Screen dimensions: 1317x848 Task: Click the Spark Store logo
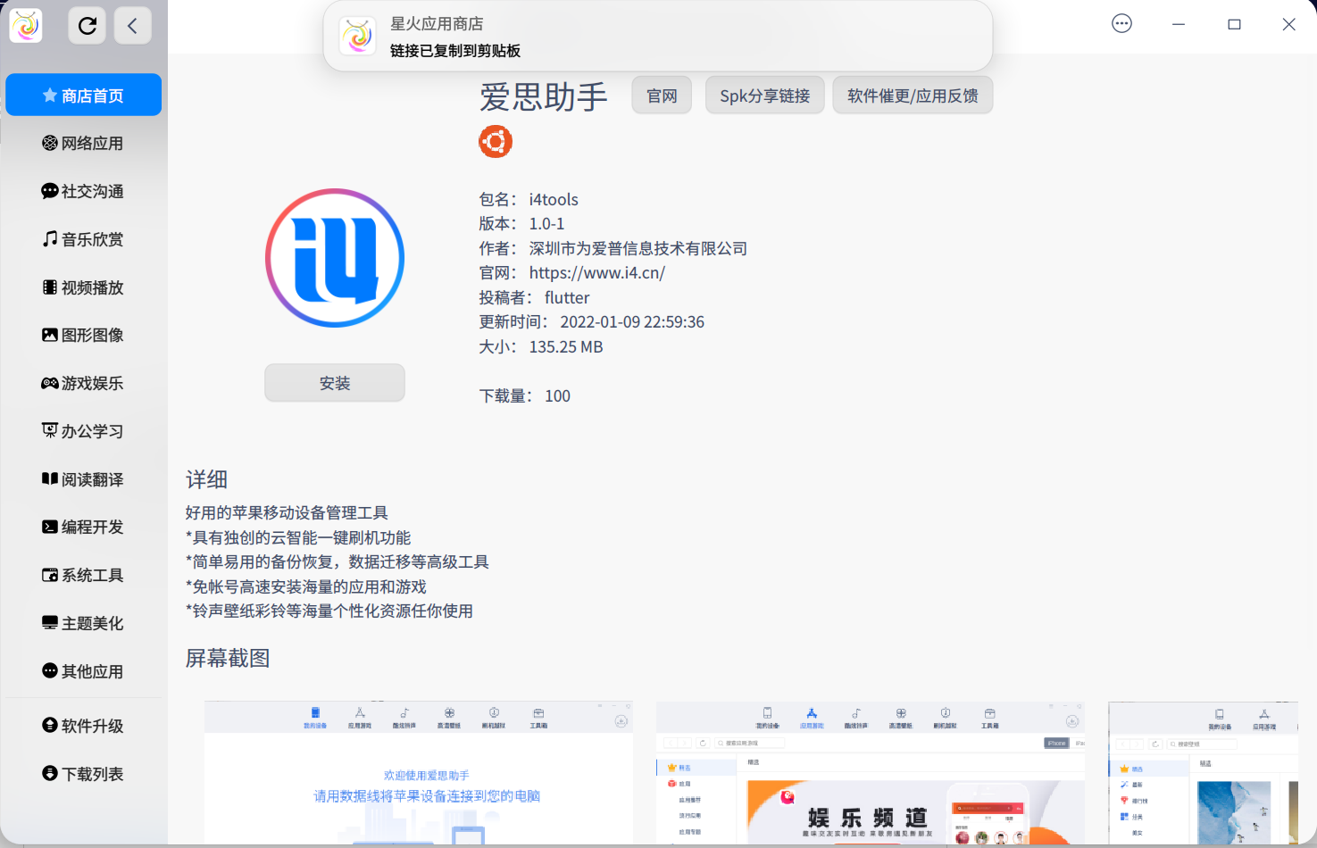pyautogui.click(x=25, y=25)
